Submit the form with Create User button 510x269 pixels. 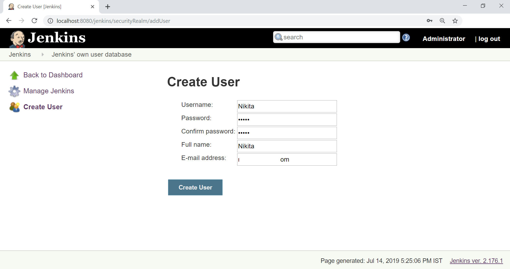pos(195,187)
